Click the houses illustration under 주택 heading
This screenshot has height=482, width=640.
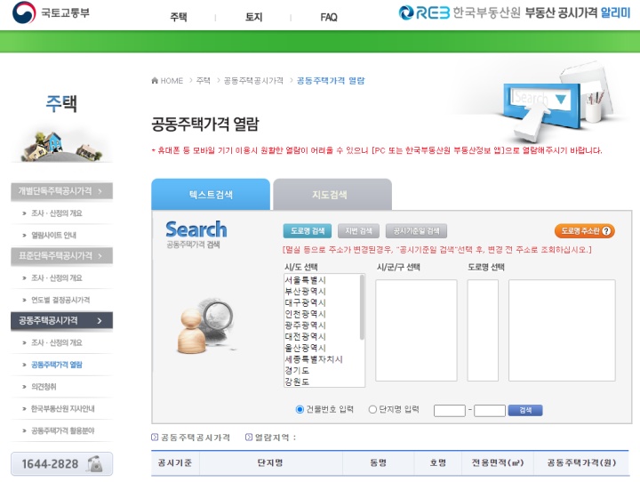[61, 146]
